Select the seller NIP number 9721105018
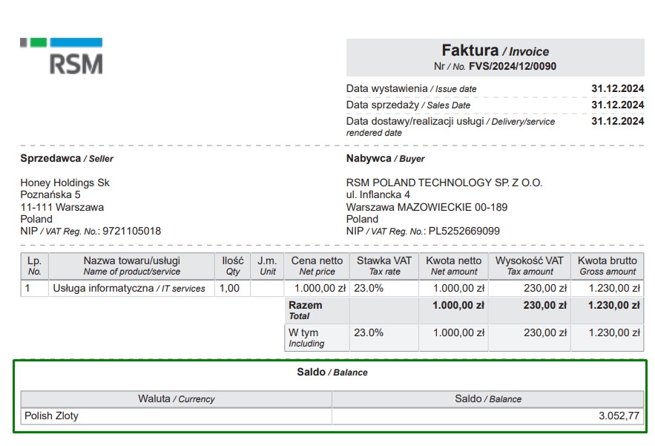 pos(131,231)
